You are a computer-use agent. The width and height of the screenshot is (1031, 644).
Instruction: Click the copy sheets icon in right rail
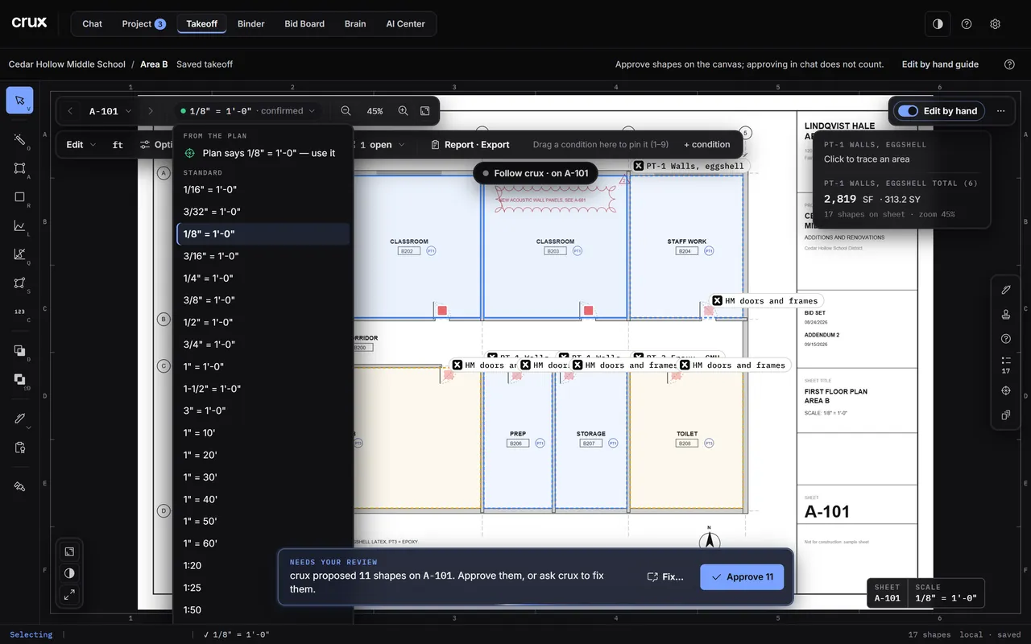click(1005, 415)
